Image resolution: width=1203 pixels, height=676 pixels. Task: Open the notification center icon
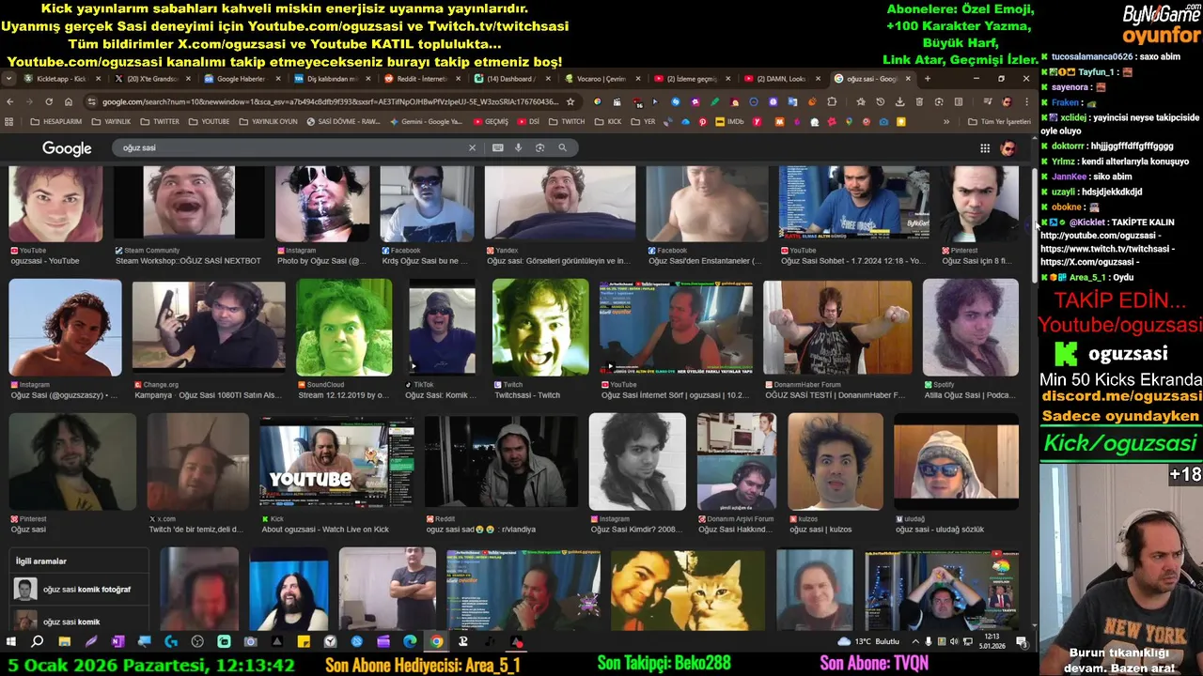[1022, 641]
